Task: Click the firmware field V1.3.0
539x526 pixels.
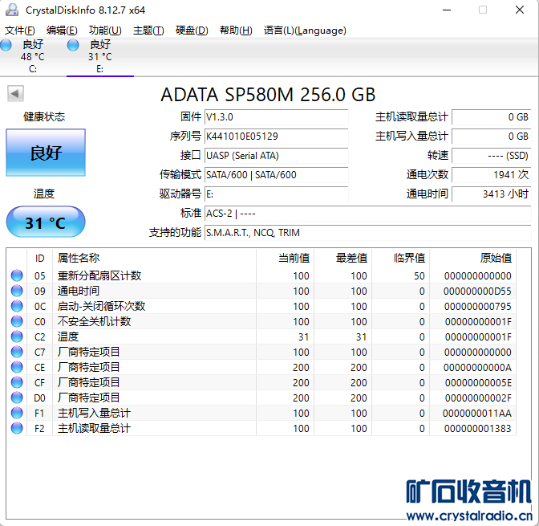Action: 276,117
